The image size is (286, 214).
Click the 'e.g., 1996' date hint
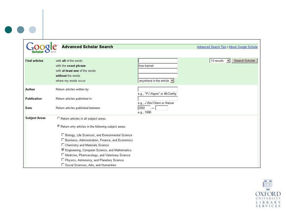click(144, 112)
